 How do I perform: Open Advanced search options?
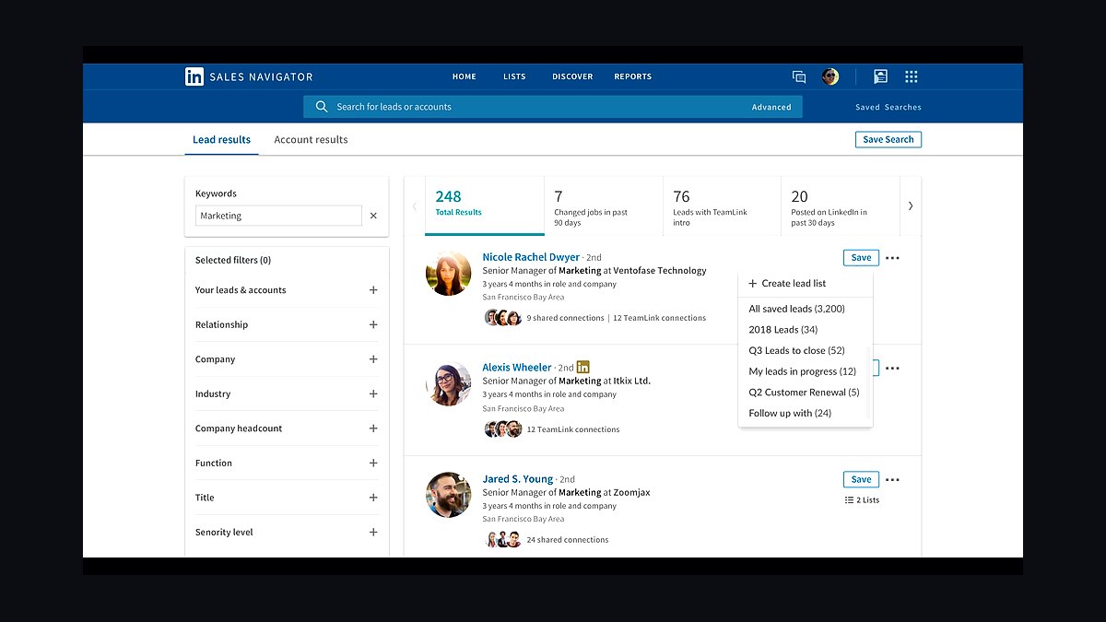(x=771, y=107)
